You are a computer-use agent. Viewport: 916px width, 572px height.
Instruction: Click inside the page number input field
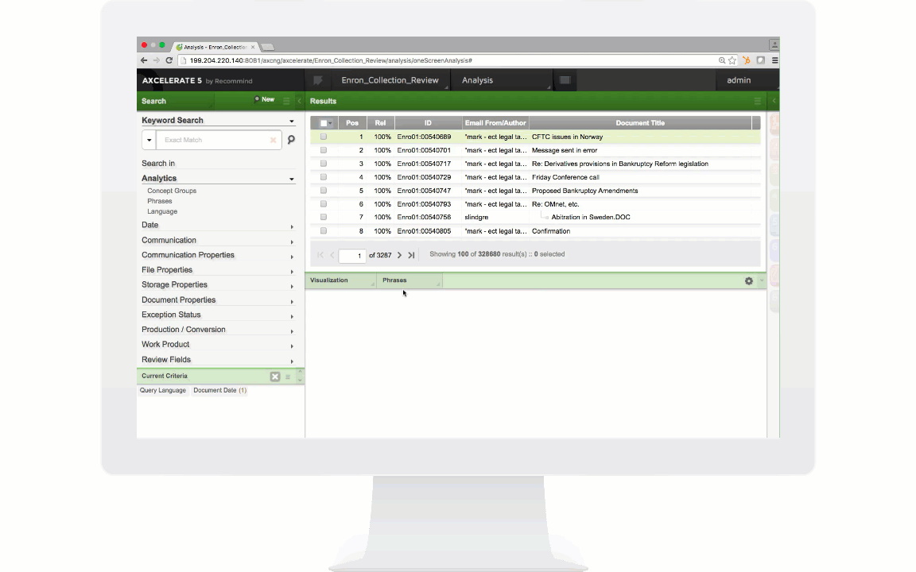(351, 254)
